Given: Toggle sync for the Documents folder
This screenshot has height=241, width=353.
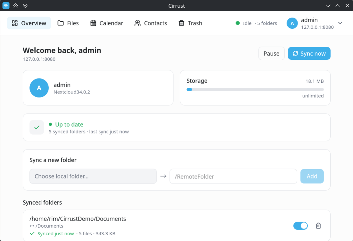Looking at the screenshot, I should 300,226.
